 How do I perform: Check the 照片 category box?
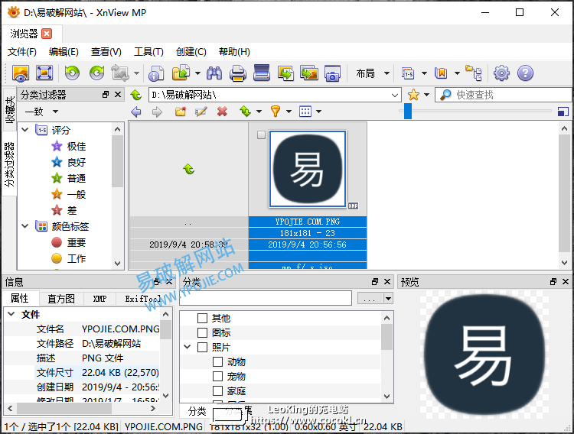click(x=203, y=347)
